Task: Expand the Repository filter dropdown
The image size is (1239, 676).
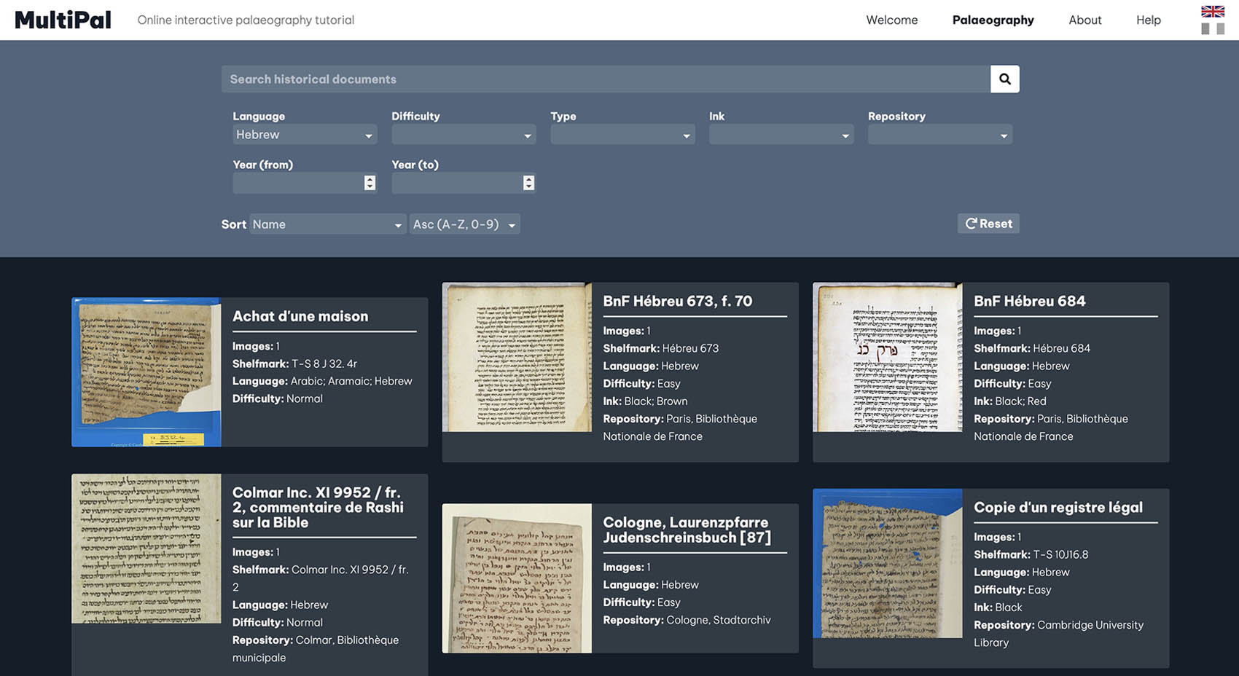Action: point(940,134)
